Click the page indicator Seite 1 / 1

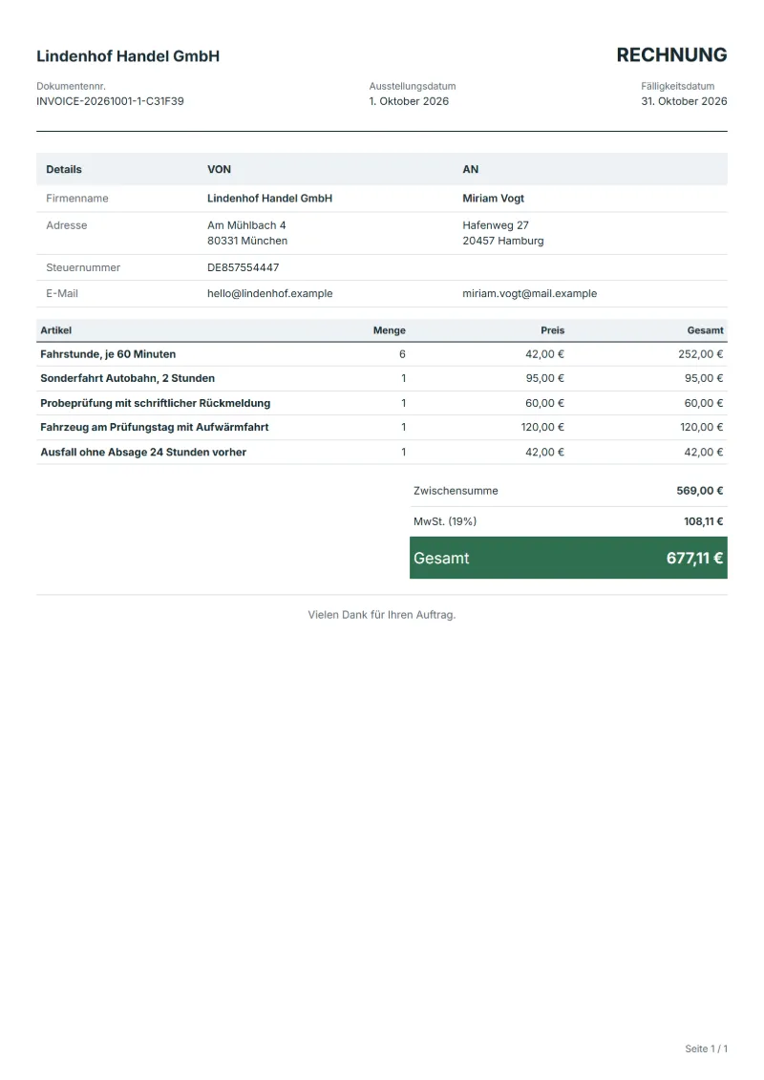(x=706, y=1048)
